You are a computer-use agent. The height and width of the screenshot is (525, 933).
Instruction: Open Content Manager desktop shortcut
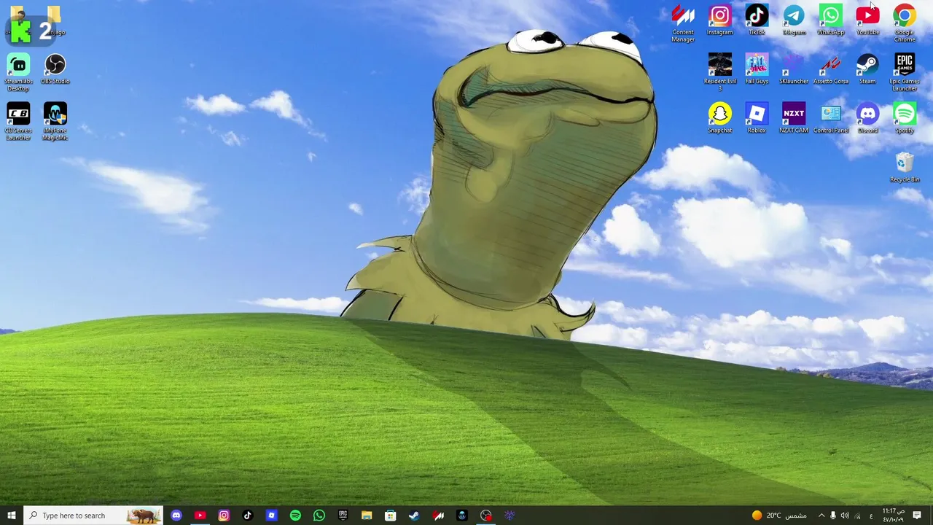coord(683,23)
